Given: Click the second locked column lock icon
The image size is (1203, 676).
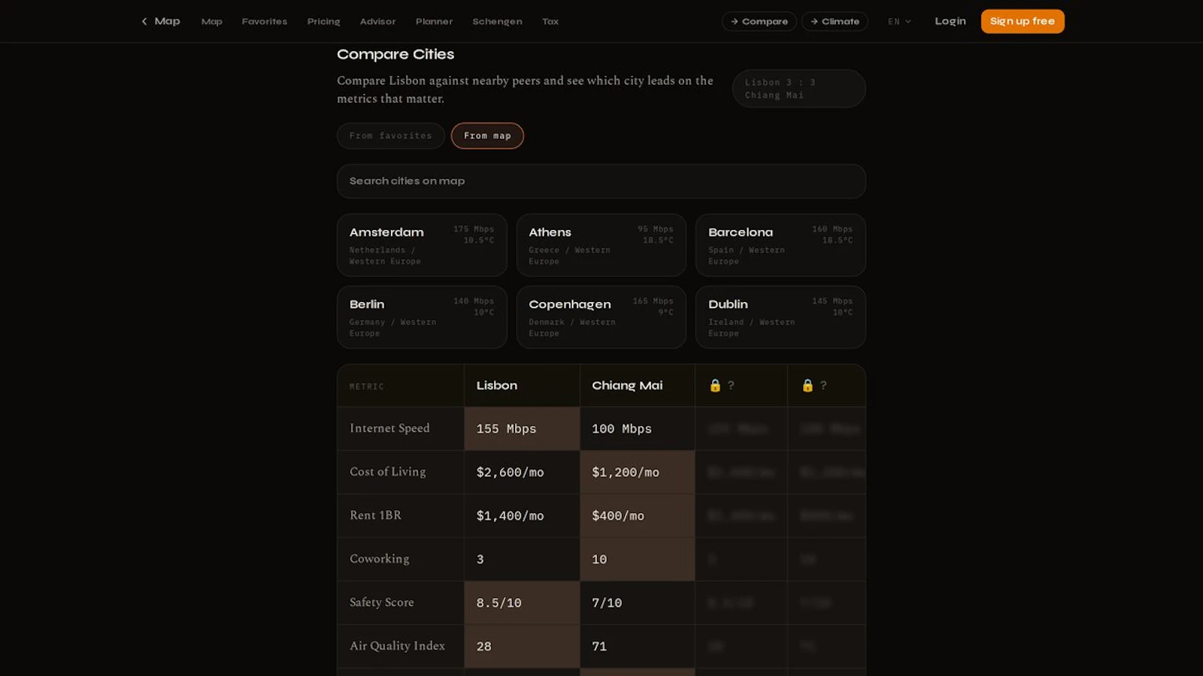Looking at the screenshot, I should point(808,385).
